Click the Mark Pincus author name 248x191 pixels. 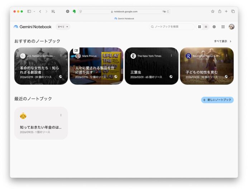[x=89, y=56]
